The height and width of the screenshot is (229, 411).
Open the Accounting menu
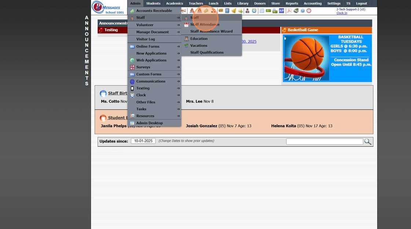pos(312,3)
